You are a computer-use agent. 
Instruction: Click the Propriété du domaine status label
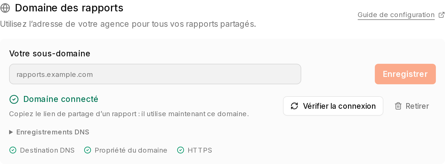click(x=131, y=150)
